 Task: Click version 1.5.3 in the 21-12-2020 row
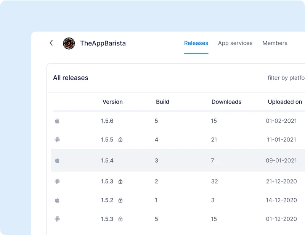pyautogui.click(x=107, y=182)
